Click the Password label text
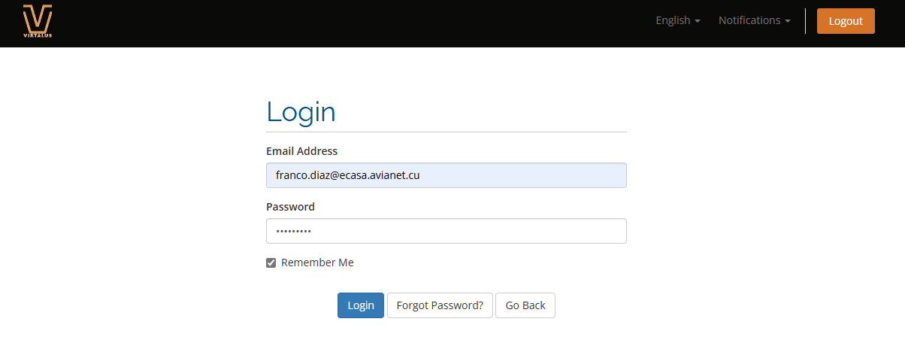Screen dimensions: 905x346 290,207
